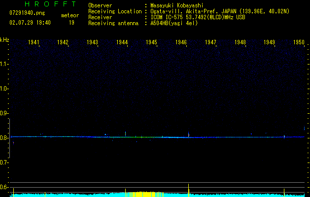This screenshot has width=310, height=197.
Task: Click the meteor count 19
Action: coord(71,23)
